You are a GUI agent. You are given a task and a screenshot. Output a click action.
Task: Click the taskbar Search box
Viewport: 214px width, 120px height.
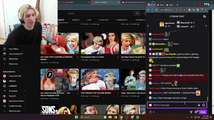coord(93,117)
